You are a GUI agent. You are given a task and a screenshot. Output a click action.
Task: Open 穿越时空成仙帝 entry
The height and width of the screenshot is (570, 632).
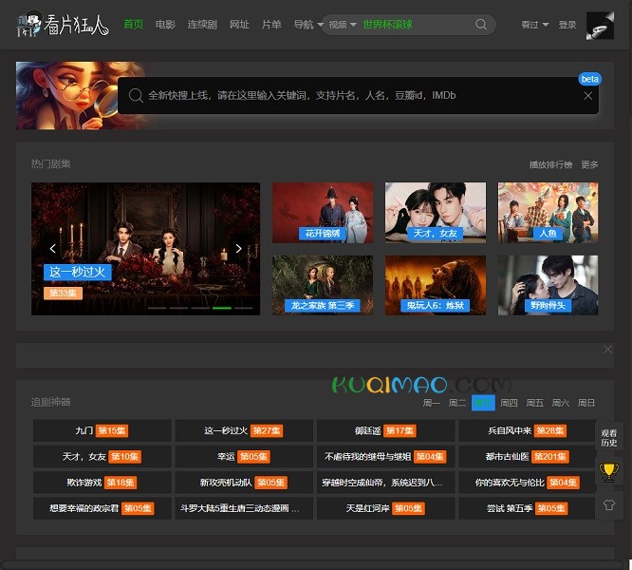tap(385, 483)
